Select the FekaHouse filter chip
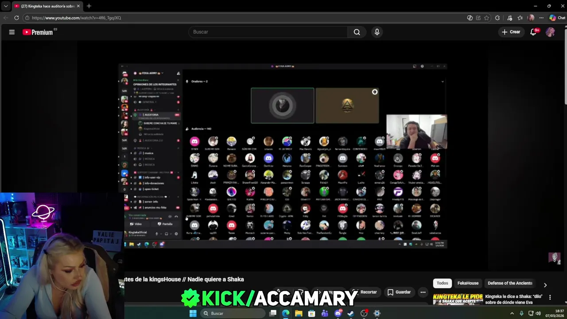Viewport: 567px width, 319px height. (468, 283)
